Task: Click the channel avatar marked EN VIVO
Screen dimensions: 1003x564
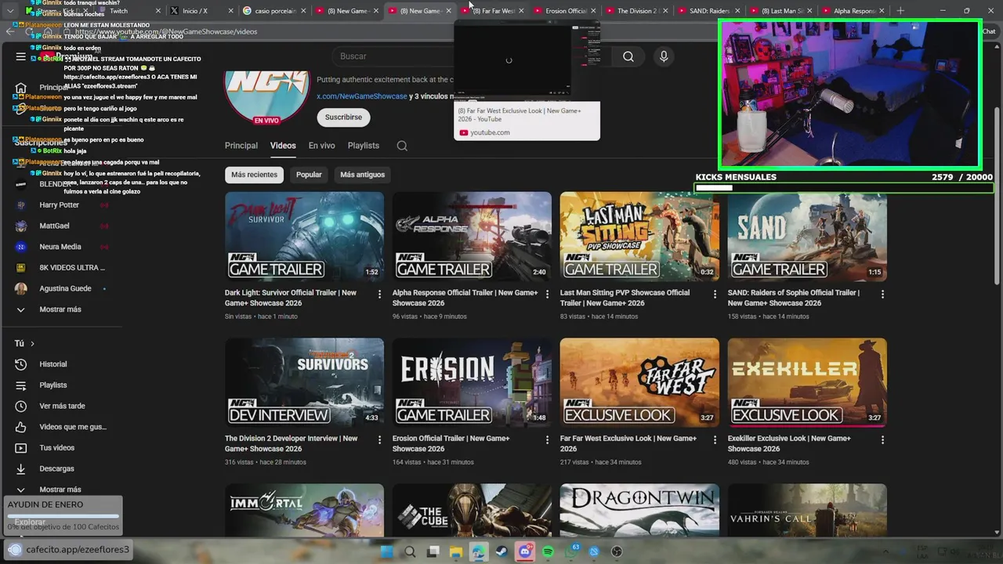Action: (267, 99)
